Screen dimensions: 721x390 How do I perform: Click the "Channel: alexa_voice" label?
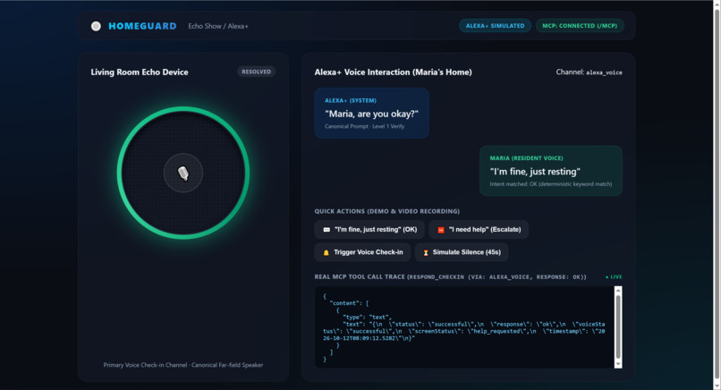[x=589, y=72]
